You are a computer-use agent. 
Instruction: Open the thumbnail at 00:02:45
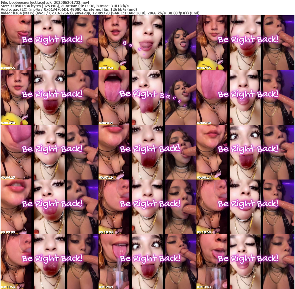245,43
